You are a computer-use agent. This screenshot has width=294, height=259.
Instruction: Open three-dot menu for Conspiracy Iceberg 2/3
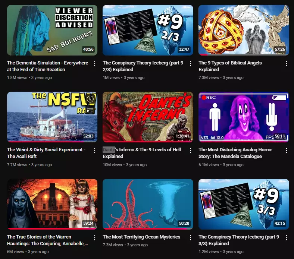click(x=191, y=64)
